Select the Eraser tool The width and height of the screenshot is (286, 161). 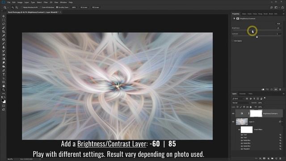point(4,55)
